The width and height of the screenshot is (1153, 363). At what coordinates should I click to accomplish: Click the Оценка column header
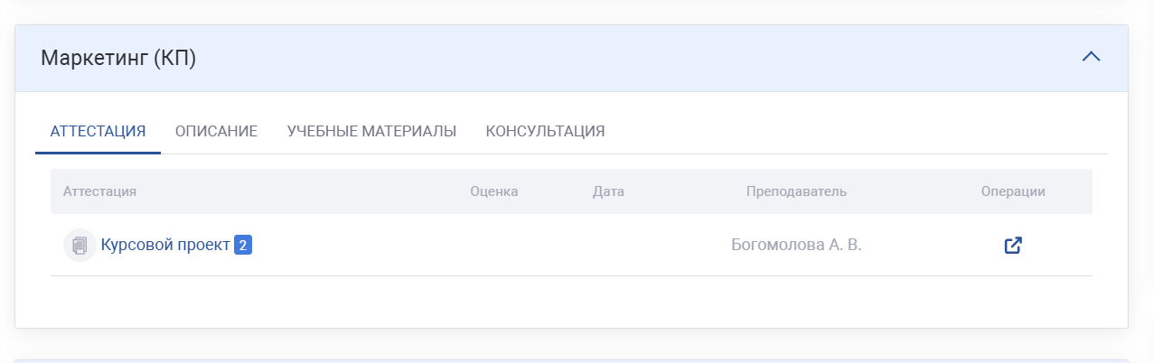tap(494, 191)
